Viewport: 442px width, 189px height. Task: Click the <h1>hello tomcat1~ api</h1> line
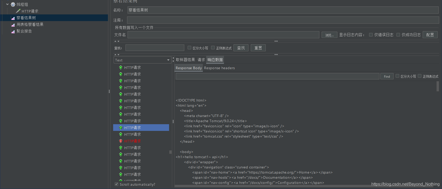click(x=202, y=157)
